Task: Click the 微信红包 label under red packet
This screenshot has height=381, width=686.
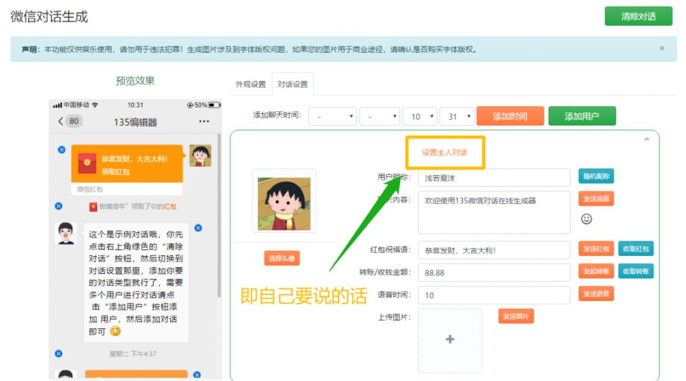Action: (90, 189)
